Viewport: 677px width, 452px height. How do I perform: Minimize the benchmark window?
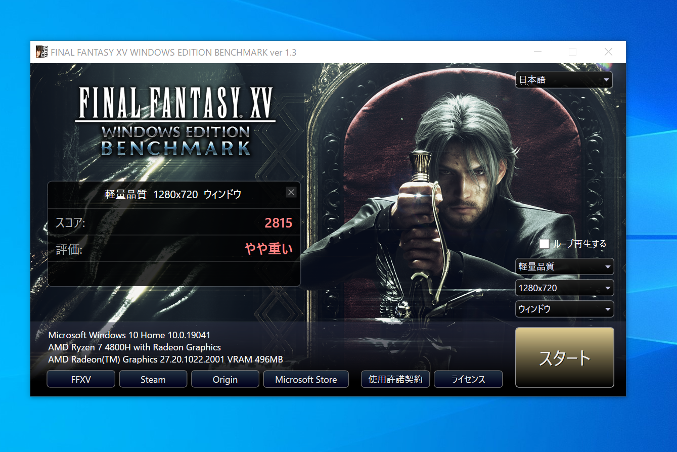click(537, 52)
